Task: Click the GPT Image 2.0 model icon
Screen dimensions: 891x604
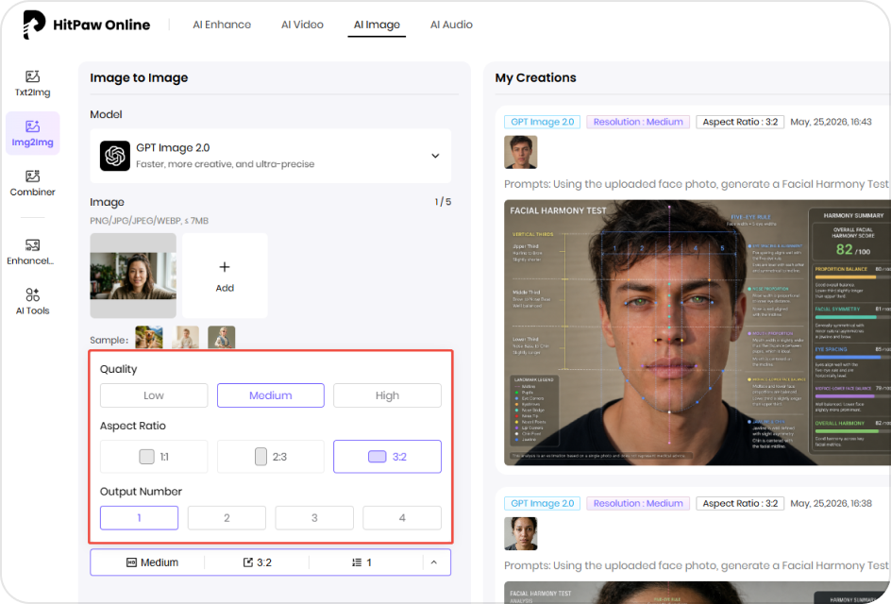Action: (x=115, y=156)
